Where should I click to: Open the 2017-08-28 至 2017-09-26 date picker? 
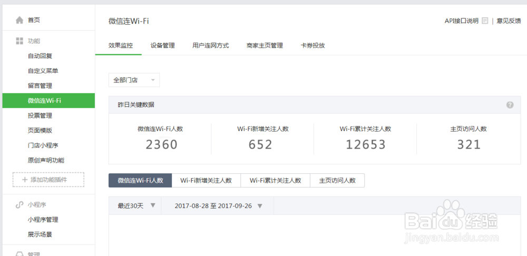pyautogui.click(x=218, y=205)
